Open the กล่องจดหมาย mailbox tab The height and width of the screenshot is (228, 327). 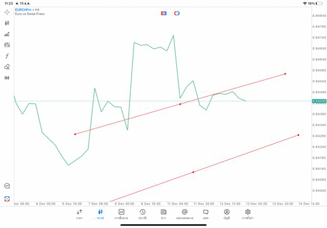[x=184, y=214]
